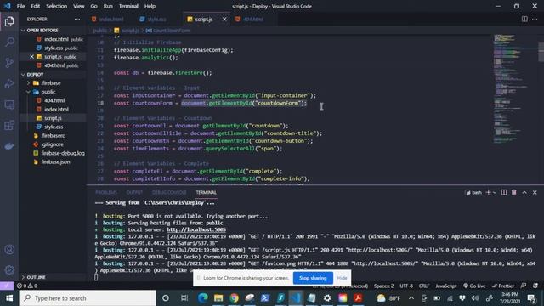Open .gitignore in the explorer

tap(52, 144)
